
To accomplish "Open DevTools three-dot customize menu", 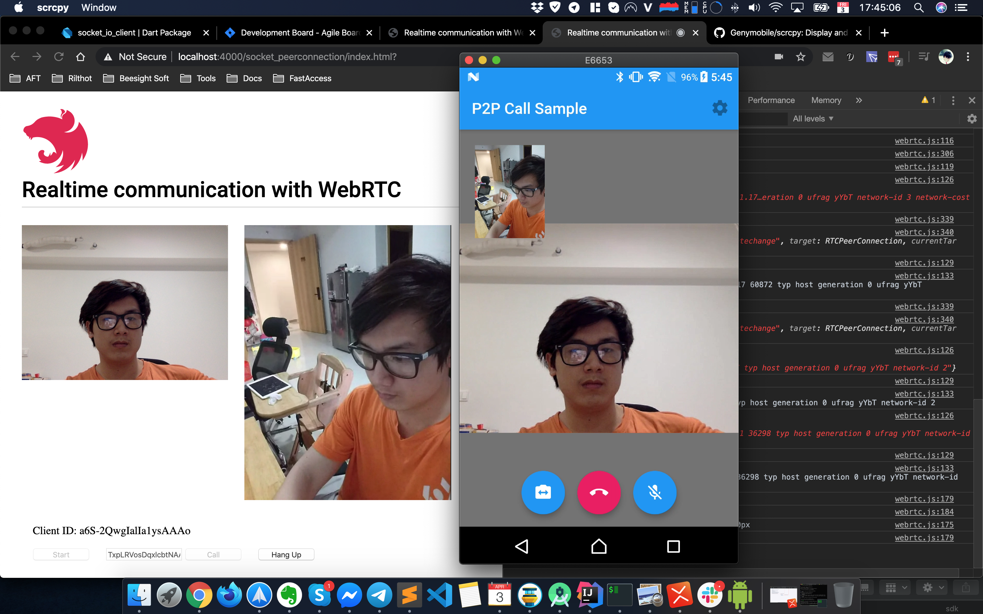I will click(x=953, y=100).
